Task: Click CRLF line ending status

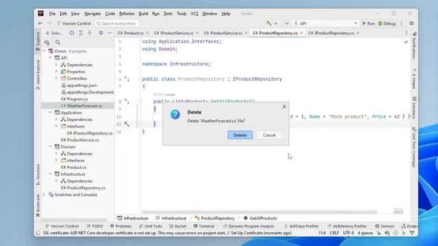Action: point(335,233)
